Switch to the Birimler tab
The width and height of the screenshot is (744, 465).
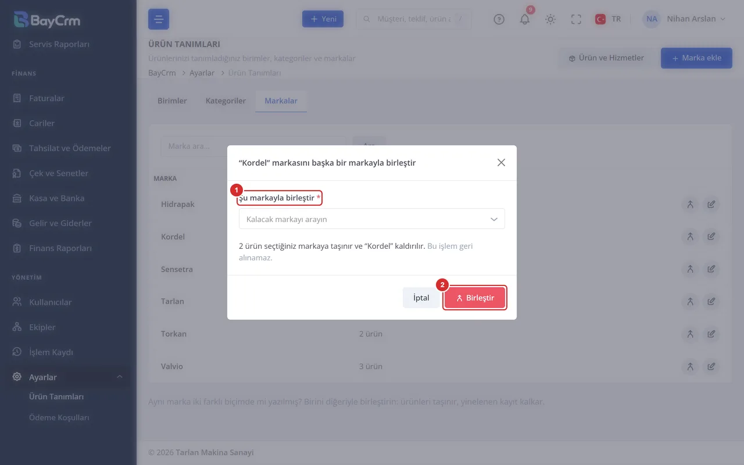[x=172, y=101]
